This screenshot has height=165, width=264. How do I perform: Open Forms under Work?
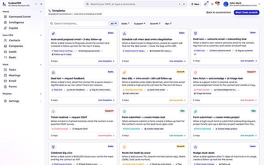pos(13,87)
